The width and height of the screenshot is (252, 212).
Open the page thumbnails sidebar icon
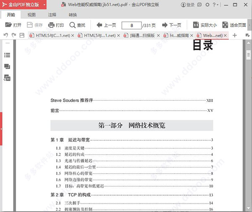pos(7,66)
